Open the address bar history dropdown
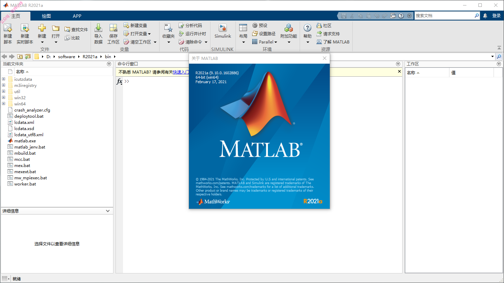Image resolution: width=504 pixels, height=283 pixels. 492,56
